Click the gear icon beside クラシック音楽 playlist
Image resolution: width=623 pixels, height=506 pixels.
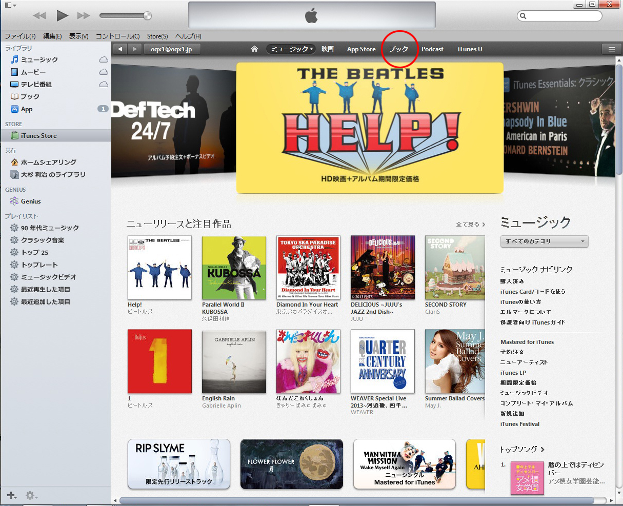(x=14, y=240)
